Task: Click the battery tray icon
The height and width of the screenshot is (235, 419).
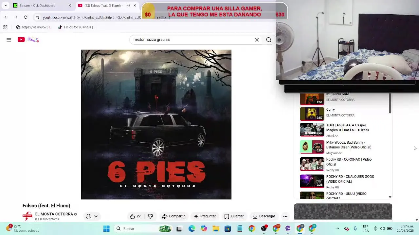Action: click(390, 229)
